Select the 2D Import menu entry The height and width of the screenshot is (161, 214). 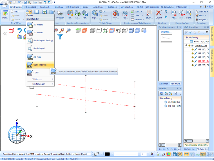coord(40,25)
